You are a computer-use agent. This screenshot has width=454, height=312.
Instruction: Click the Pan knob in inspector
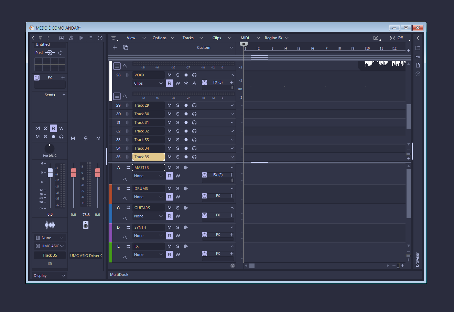tap(50, 149)
